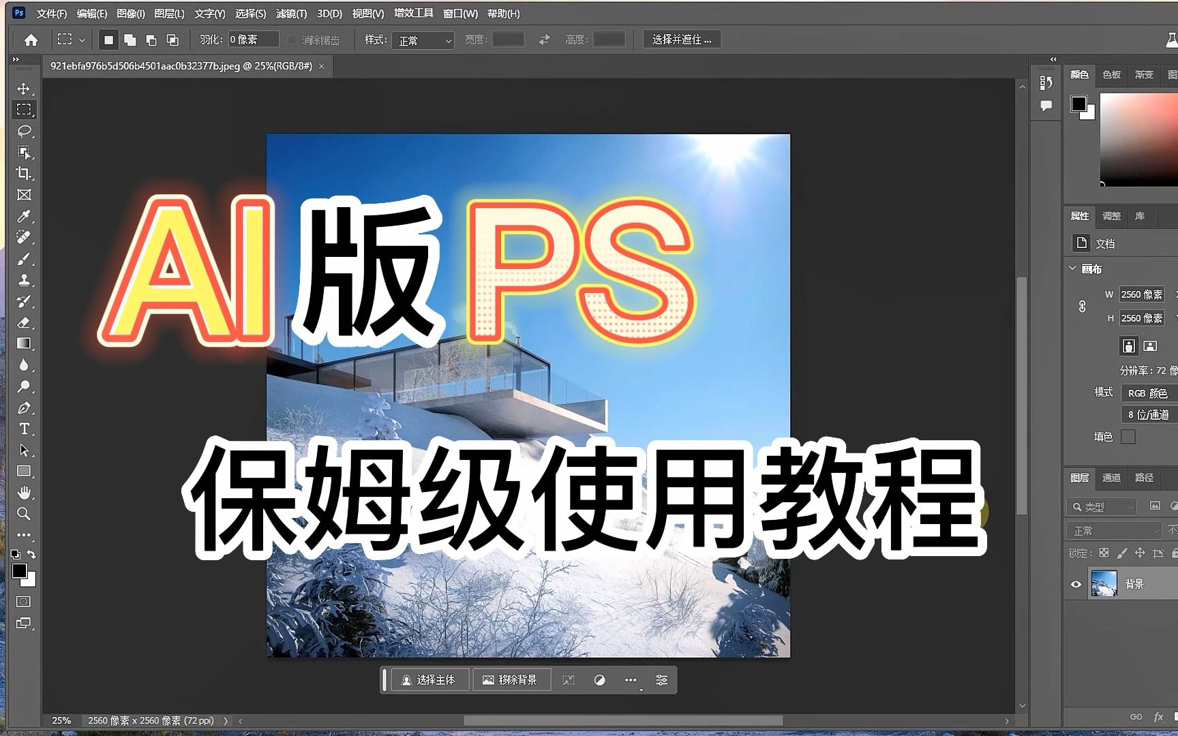
Task: Switch to the 通道 tab
Action: coord(1111,478)
